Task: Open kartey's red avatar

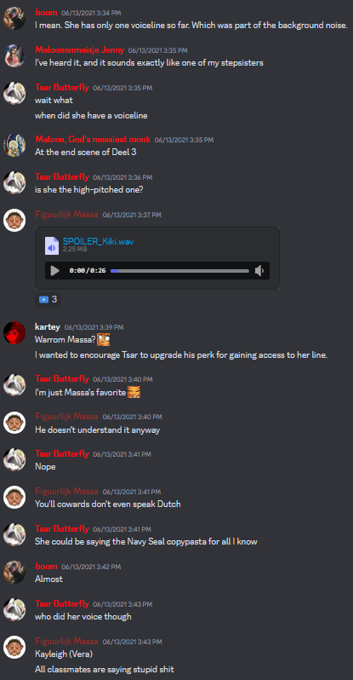Action: (x=14, y=333)
